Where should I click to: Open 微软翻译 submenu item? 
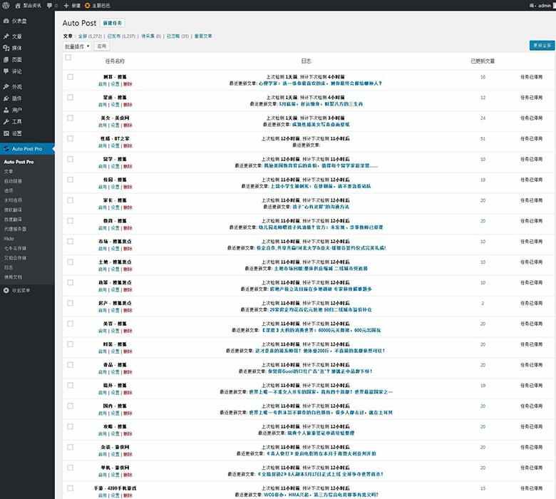click(x=13, y=210)
